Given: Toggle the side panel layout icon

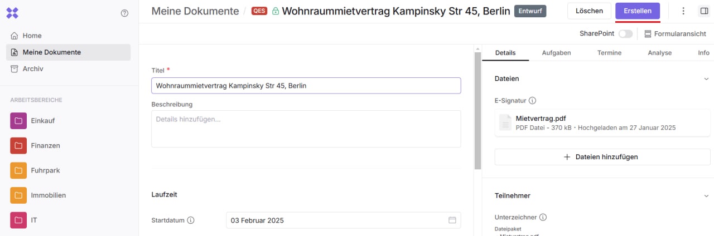Looking at the screenshot, I should (703, 11).
